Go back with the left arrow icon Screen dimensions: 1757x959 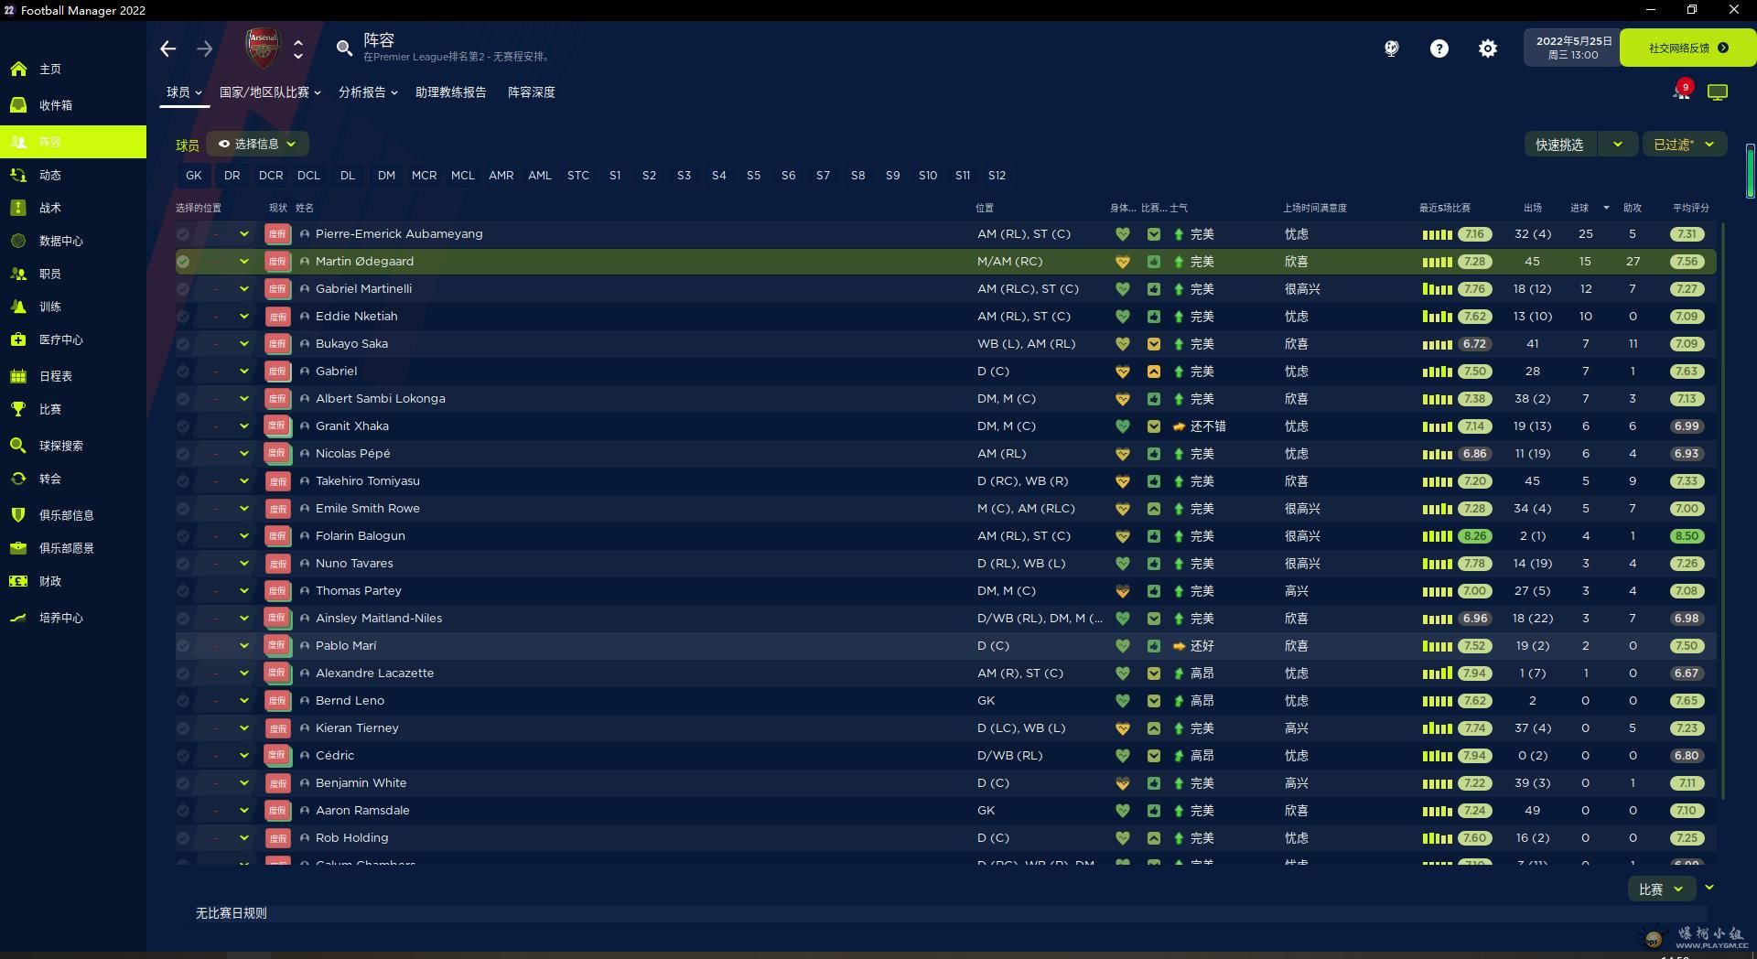point(168,48)
